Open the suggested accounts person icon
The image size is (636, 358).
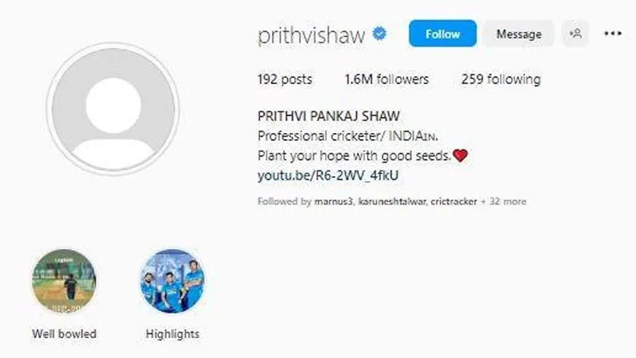(x=575, y=34)
